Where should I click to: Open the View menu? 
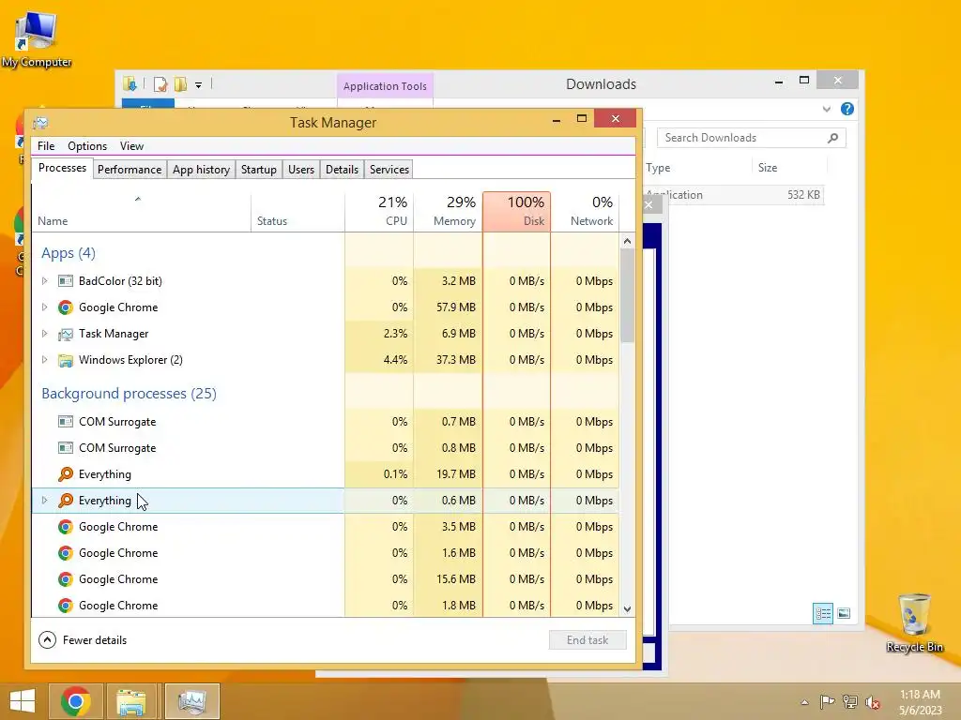(131, 145)
